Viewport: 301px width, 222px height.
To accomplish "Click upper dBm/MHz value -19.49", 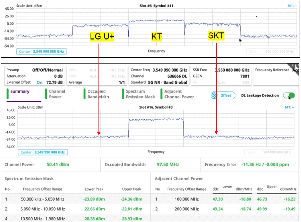I will pyautogui.click(x=290, y=209).
